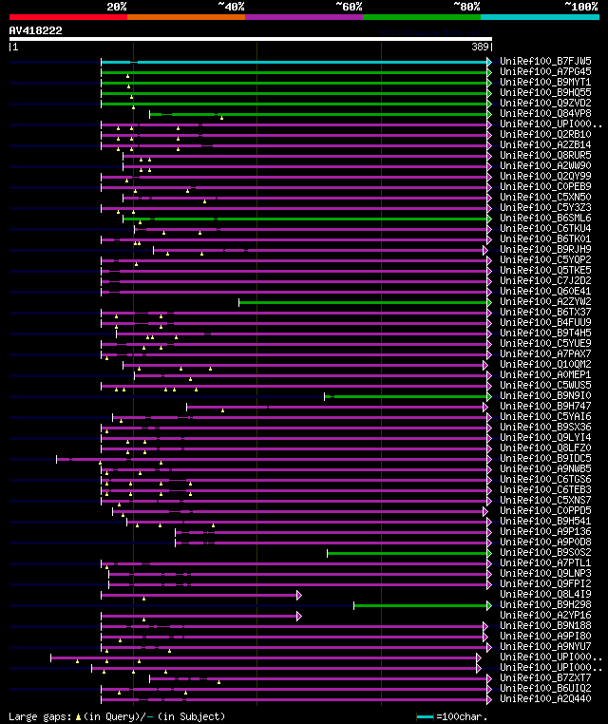This screenshot has width=608, height=724.
Task: Click the UniRef100_B7FJW5 hit label
Action: (545, 61)
